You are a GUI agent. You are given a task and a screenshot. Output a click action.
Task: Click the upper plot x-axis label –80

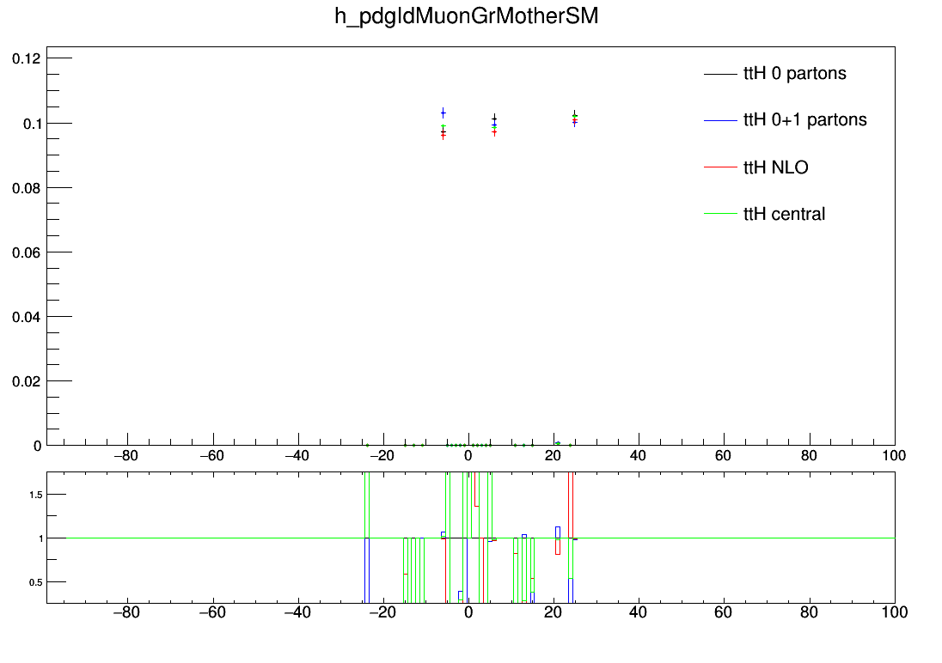(125, 456)
